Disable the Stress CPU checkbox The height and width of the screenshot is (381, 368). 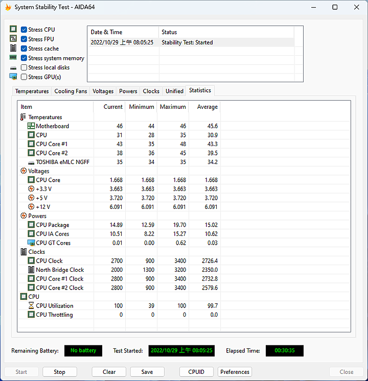[24, 30]
